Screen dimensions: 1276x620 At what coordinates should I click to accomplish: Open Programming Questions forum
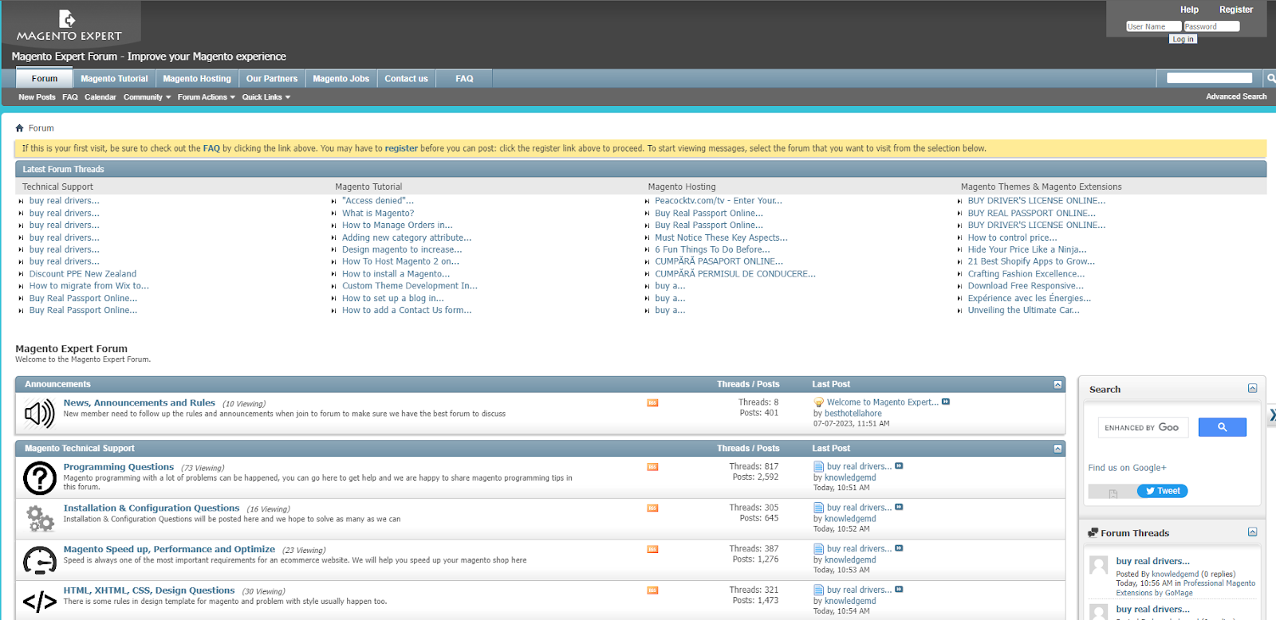coord(119,467)
